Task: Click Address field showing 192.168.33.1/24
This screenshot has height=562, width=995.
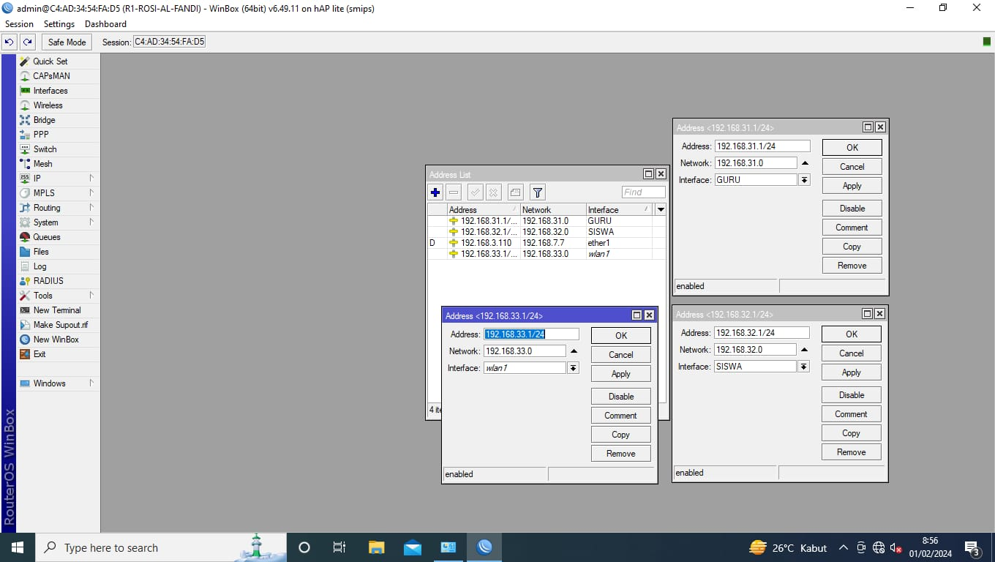Action: pos(531,334)
